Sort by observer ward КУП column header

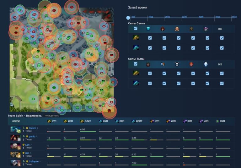coord(52,121)
